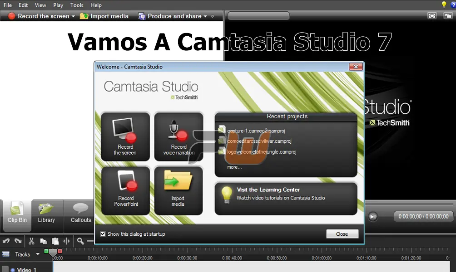Click Record the screen tile in Welcome dialog
The height and width of the screenshot is (272, 456).
tap(125, 137)
